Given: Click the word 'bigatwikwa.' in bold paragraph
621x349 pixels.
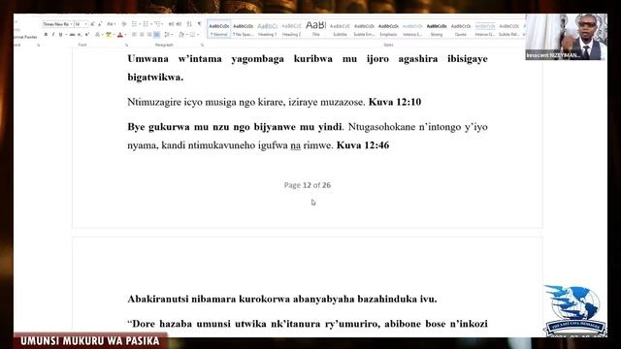Looking at the screenshot, I should pos(155,78).
